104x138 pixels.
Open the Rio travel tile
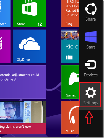click(x=70, y=46)
